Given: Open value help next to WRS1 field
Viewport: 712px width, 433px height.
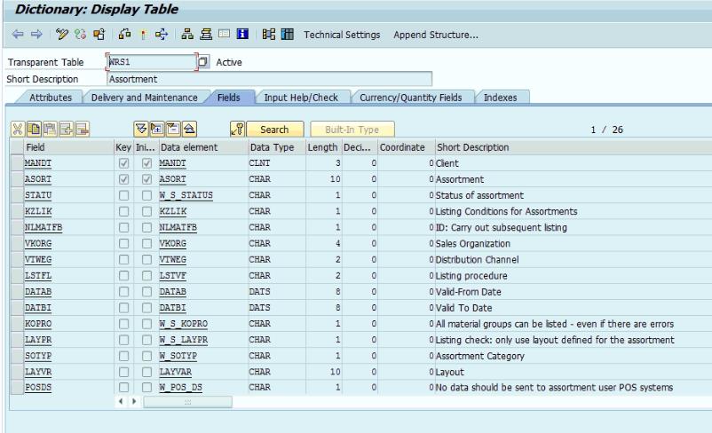Looking at the screenshot, I should (202, 62).
